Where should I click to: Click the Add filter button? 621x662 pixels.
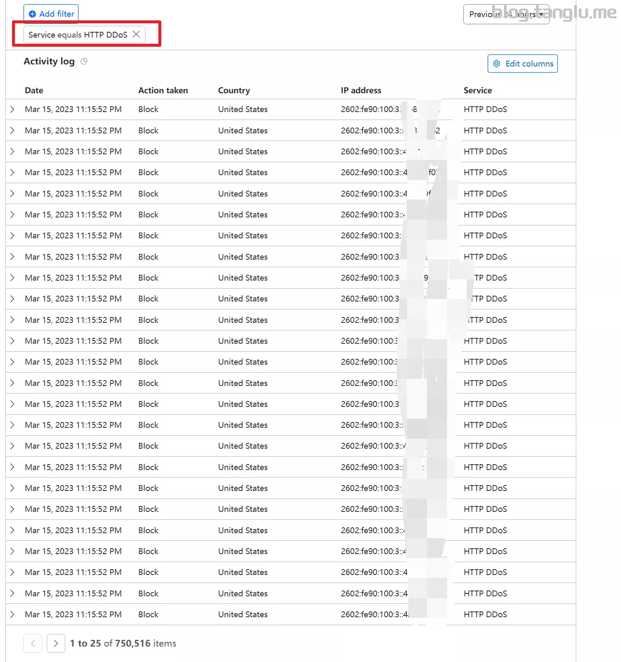coord(51,14)
